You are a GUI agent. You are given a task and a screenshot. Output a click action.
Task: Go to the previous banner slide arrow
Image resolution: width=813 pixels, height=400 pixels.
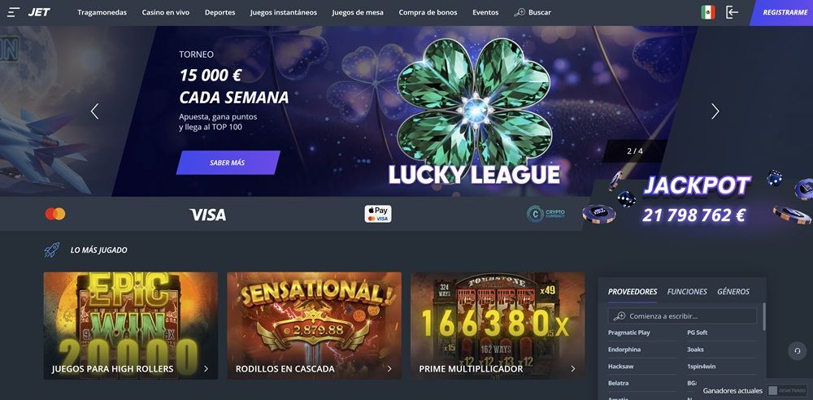coord(94,111)
